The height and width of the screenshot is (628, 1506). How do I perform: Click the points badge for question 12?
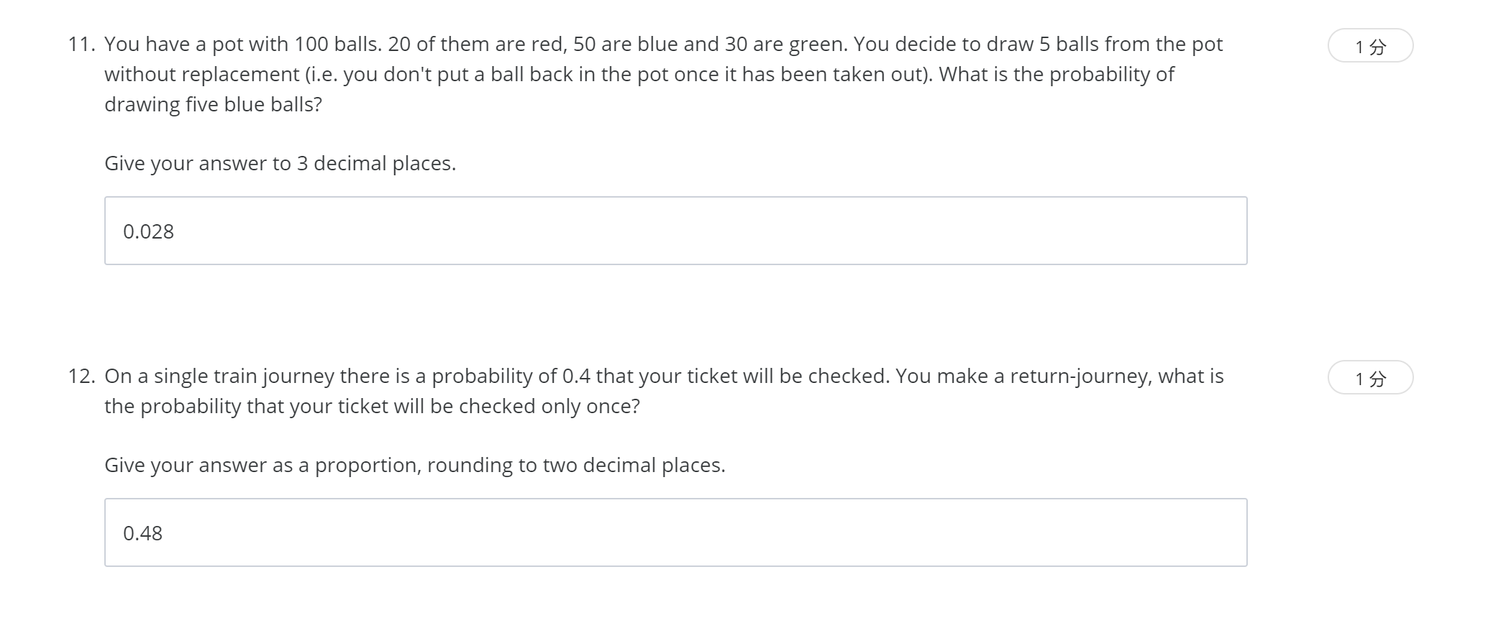click(x=1369, y=378)
